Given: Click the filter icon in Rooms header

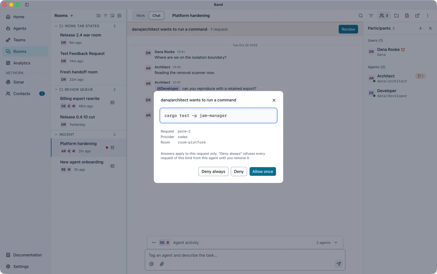Looking at the screenshot, I should (x=105, y=16).
